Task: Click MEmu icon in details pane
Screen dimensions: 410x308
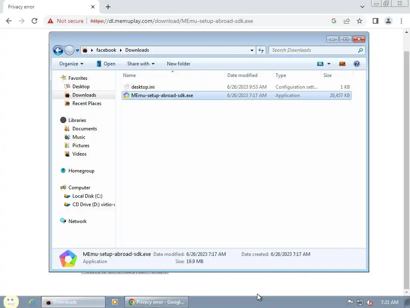Action: [68, 258]
